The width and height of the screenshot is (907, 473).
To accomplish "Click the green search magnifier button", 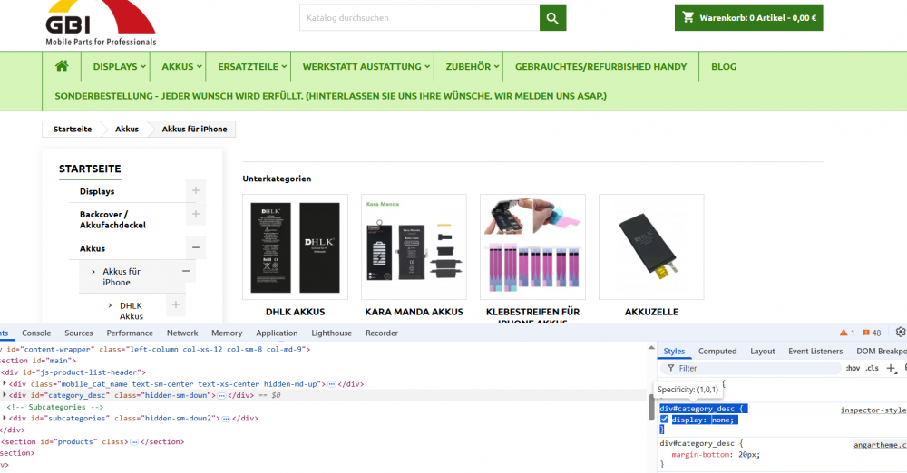I will pos(552,18).
